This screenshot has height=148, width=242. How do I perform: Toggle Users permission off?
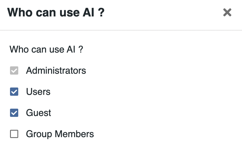pos(14,92)
